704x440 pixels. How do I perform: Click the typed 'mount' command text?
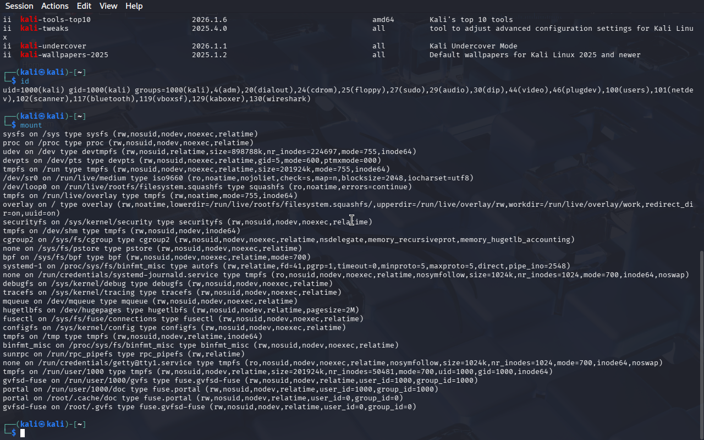(x=31, y=125)
